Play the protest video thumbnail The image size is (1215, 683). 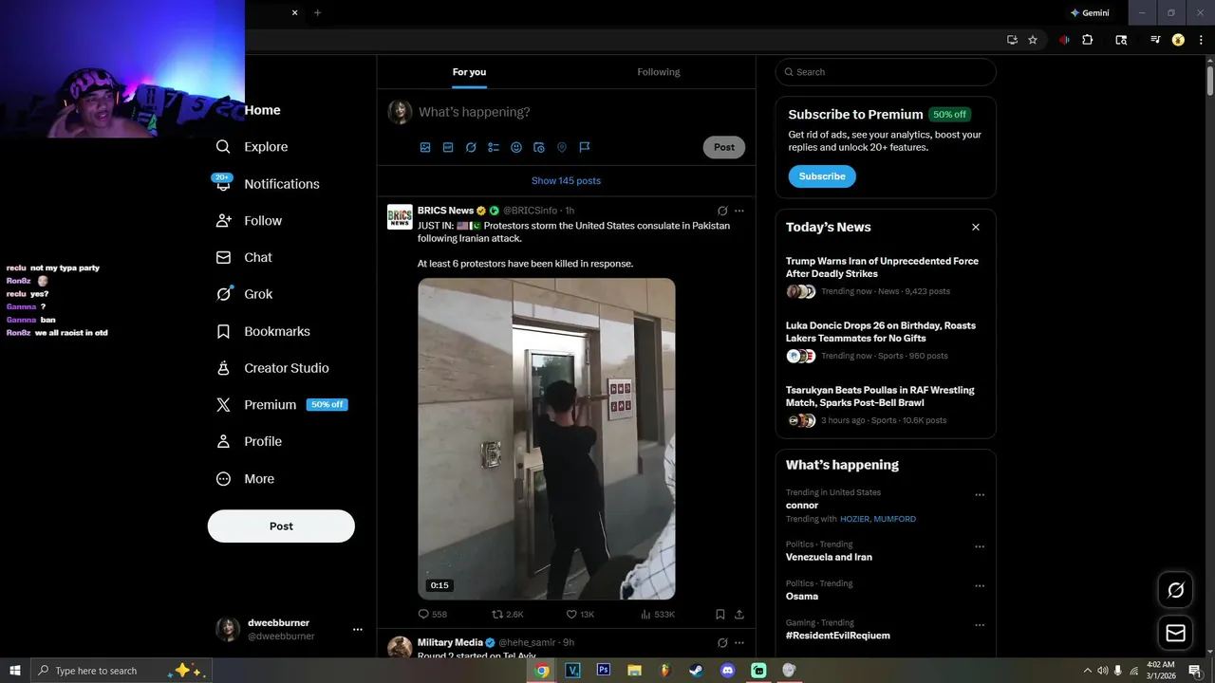click(x=547, y=438)
